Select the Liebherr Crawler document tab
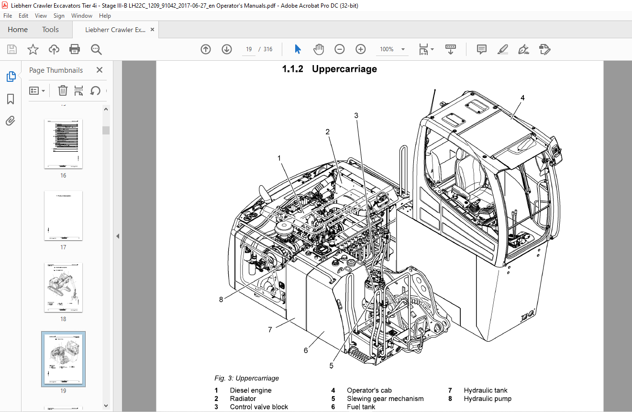632x412 pixels. pyautogui.click(x=115, y=30)
